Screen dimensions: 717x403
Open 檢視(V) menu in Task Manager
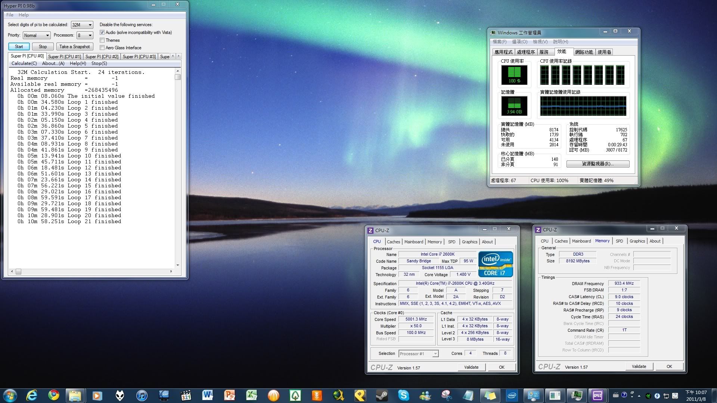click(x=540, y=42)
